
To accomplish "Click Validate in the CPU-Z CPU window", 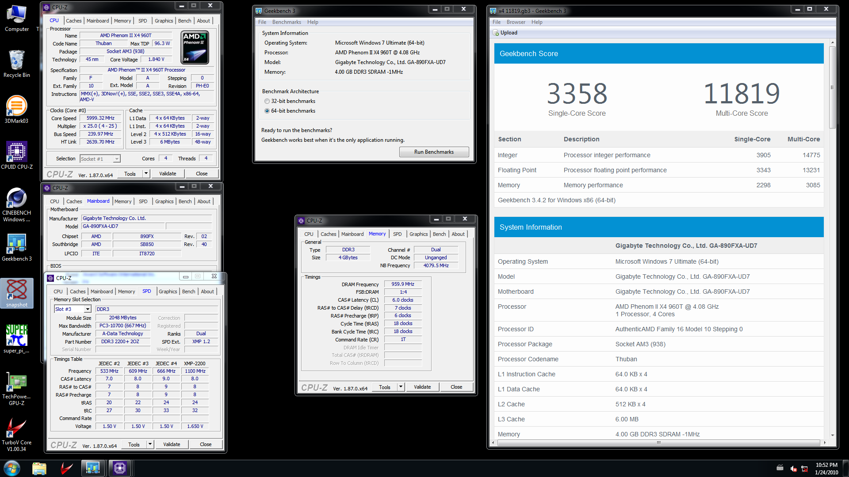I will click(168, 174).
